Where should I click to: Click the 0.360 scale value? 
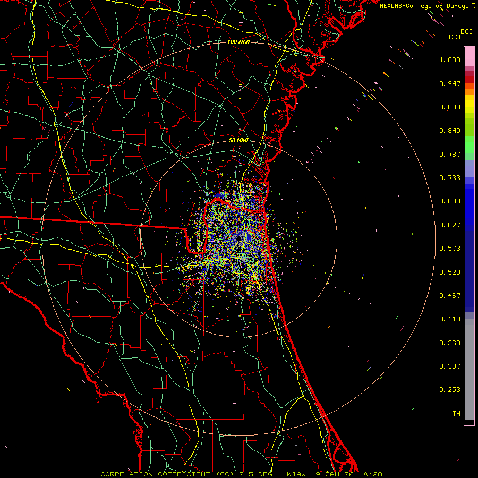[x=450, y=343]
